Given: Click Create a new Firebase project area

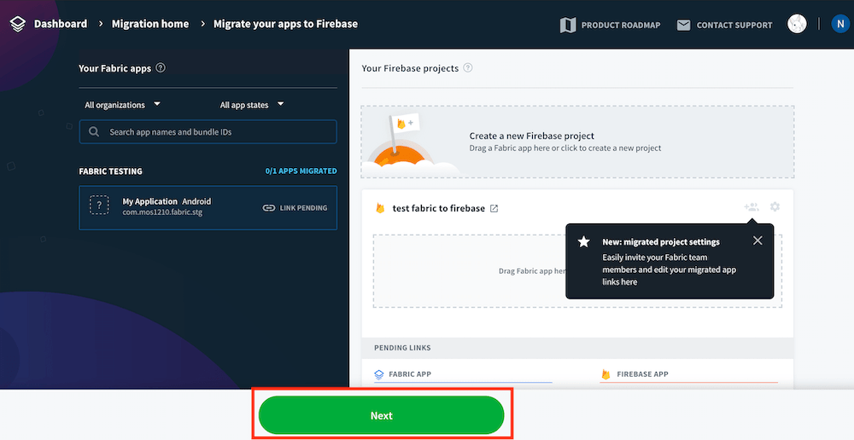Looking at the screenshot, I should tap(577, 142).
